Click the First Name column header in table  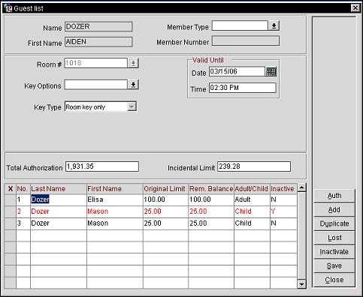115,189
